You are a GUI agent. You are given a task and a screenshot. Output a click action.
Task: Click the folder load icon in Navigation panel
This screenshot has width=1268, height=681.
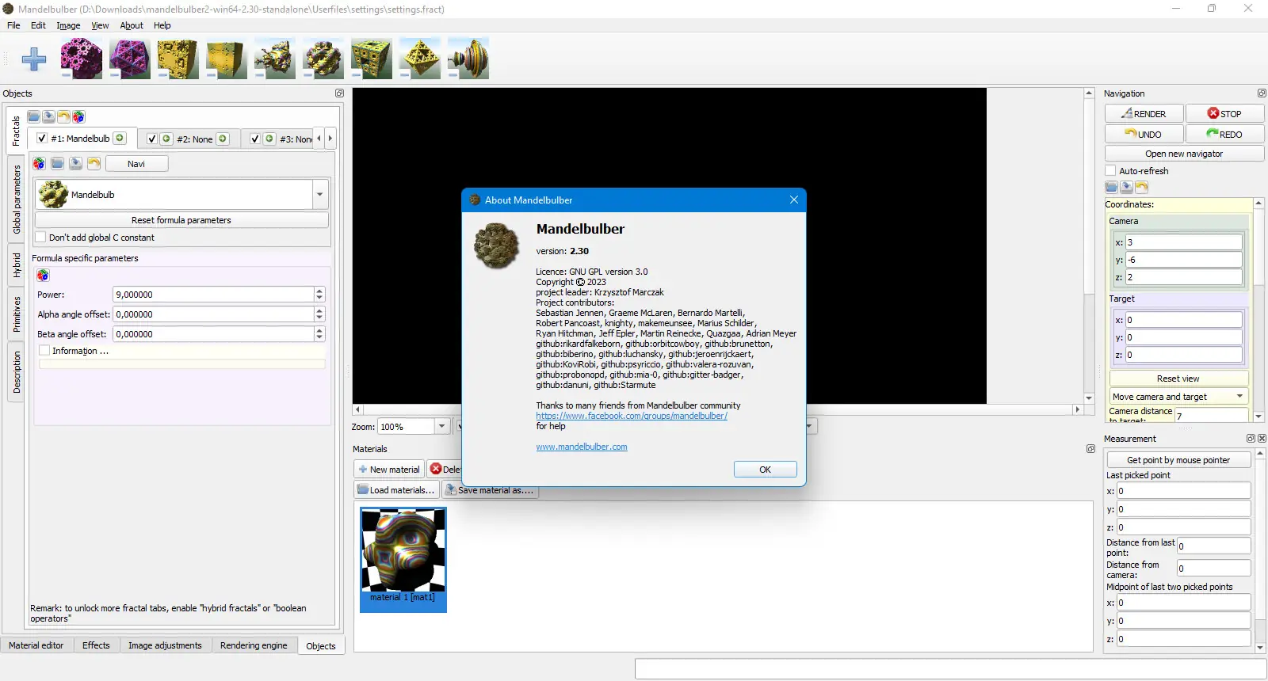tap(1112, 188)
